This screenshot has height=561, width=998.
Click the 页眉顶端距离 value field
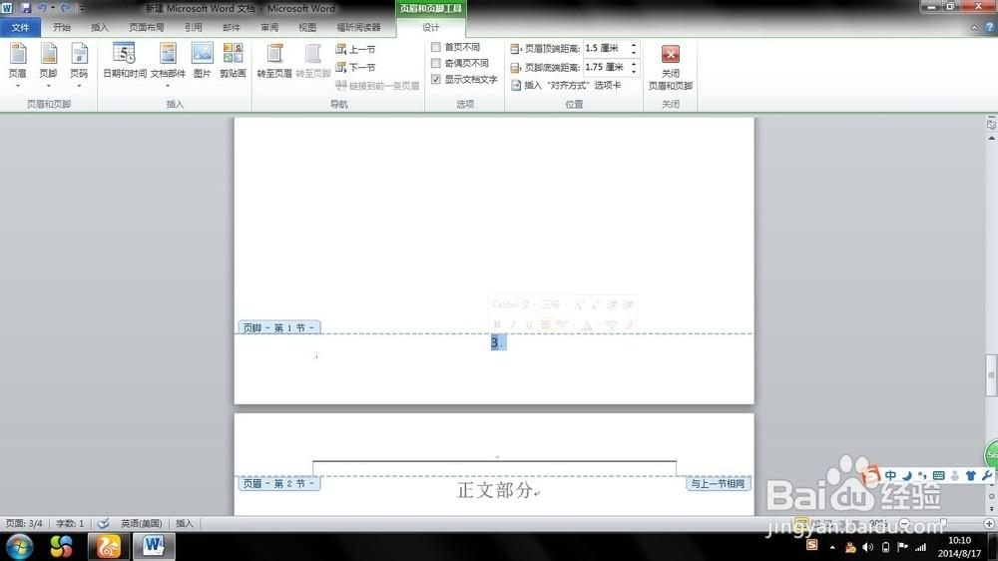(605, 48)
